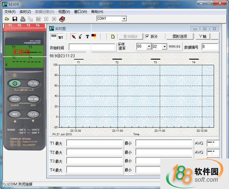Screen dimensions: 229x189
Task: Open the help book icon
Action: pos(62,19)
